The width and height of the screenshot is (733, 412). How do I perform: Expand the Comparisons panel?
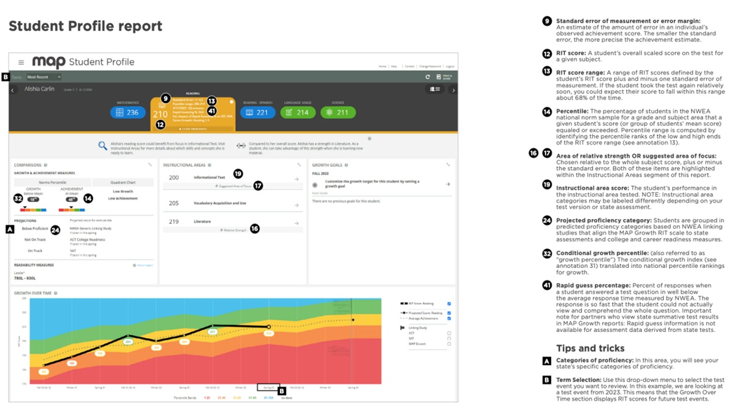150,165
